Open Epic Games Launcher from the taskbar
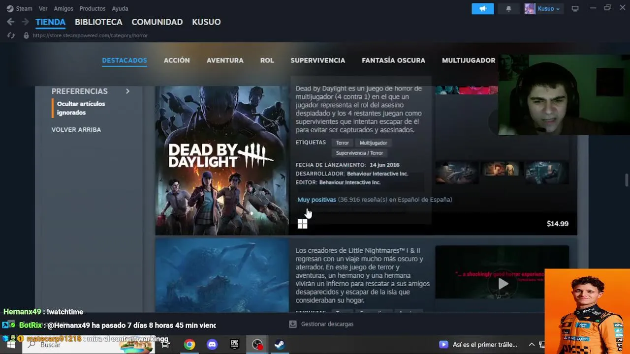 tap(235, 345)
